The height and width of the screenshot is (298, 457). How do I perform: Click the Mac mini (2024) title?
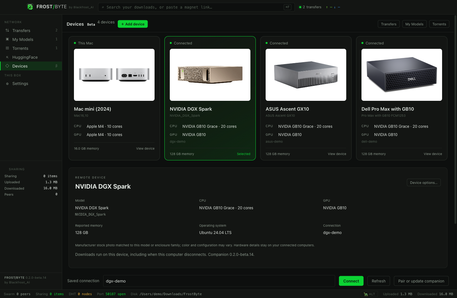coord(92,109)
